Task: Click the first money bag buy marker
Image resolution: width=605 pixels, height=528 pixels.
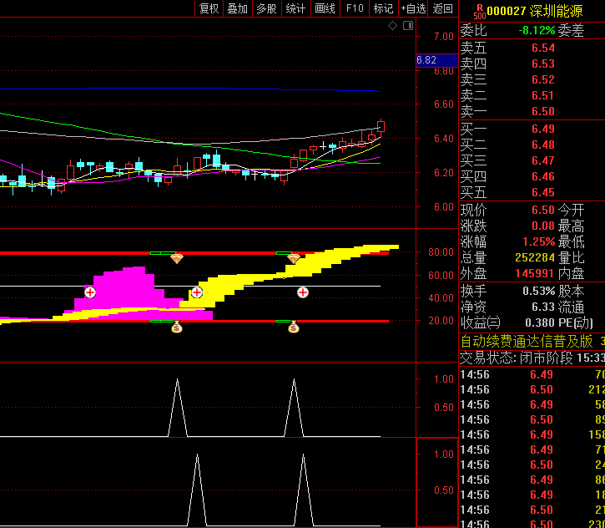Action: [177, 327]
